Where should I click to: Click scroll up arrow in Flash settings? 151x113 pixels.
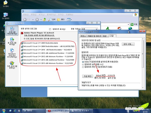pos(143,39)
